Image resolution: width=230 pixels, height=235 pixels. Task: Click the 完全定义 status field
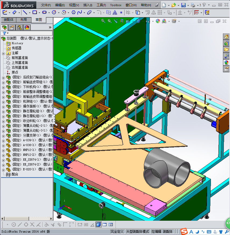point(117,231)
